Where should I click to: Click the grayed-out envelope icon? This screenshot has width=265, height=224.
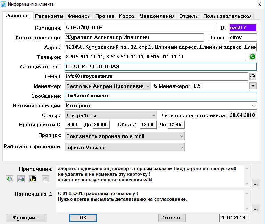click(45, 179)
